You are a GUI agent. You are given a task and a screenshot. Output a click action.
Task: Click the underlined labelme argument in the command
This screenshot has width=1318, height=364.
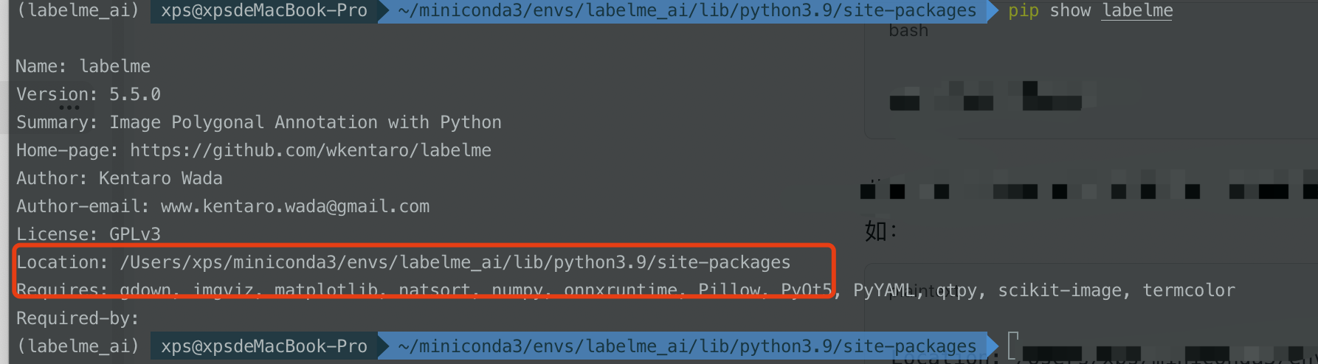1136,11
